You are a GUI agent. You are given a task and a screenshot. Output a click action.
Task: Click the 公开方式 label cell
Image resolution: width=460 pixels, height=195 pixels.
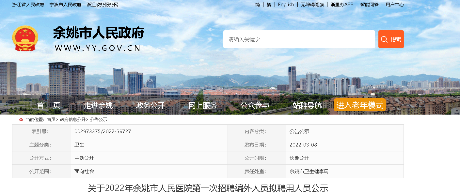click(41, 158)
